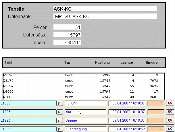This screenshot has width=175, height=132.
Task: Click the Felder value field showing 31
Action: pos(67,27)
